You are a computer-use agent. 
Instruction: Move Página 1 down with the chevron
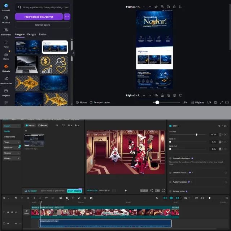point(150,7)
